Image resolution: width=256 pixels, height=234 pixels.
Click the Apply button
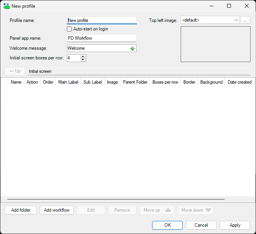point(235,225)
